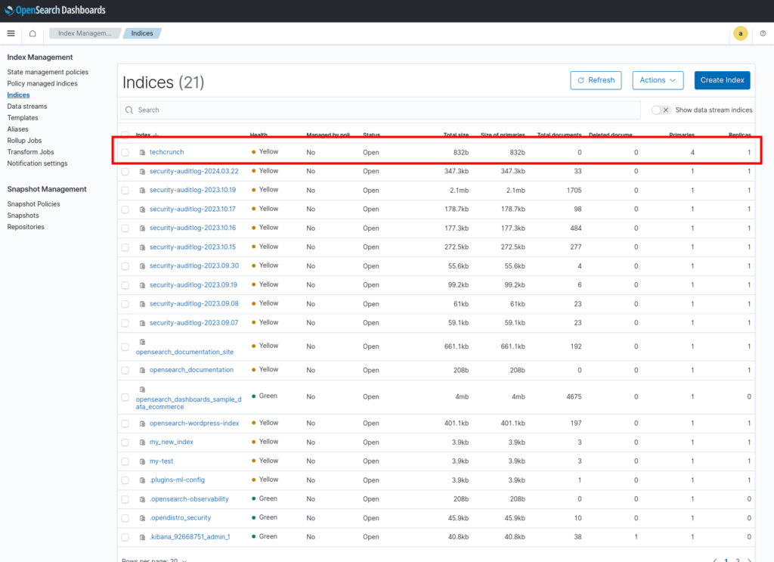Check the techcrunch row checkbox
Viewport: 774px width, 562px height.
click(x=125, y=153)
